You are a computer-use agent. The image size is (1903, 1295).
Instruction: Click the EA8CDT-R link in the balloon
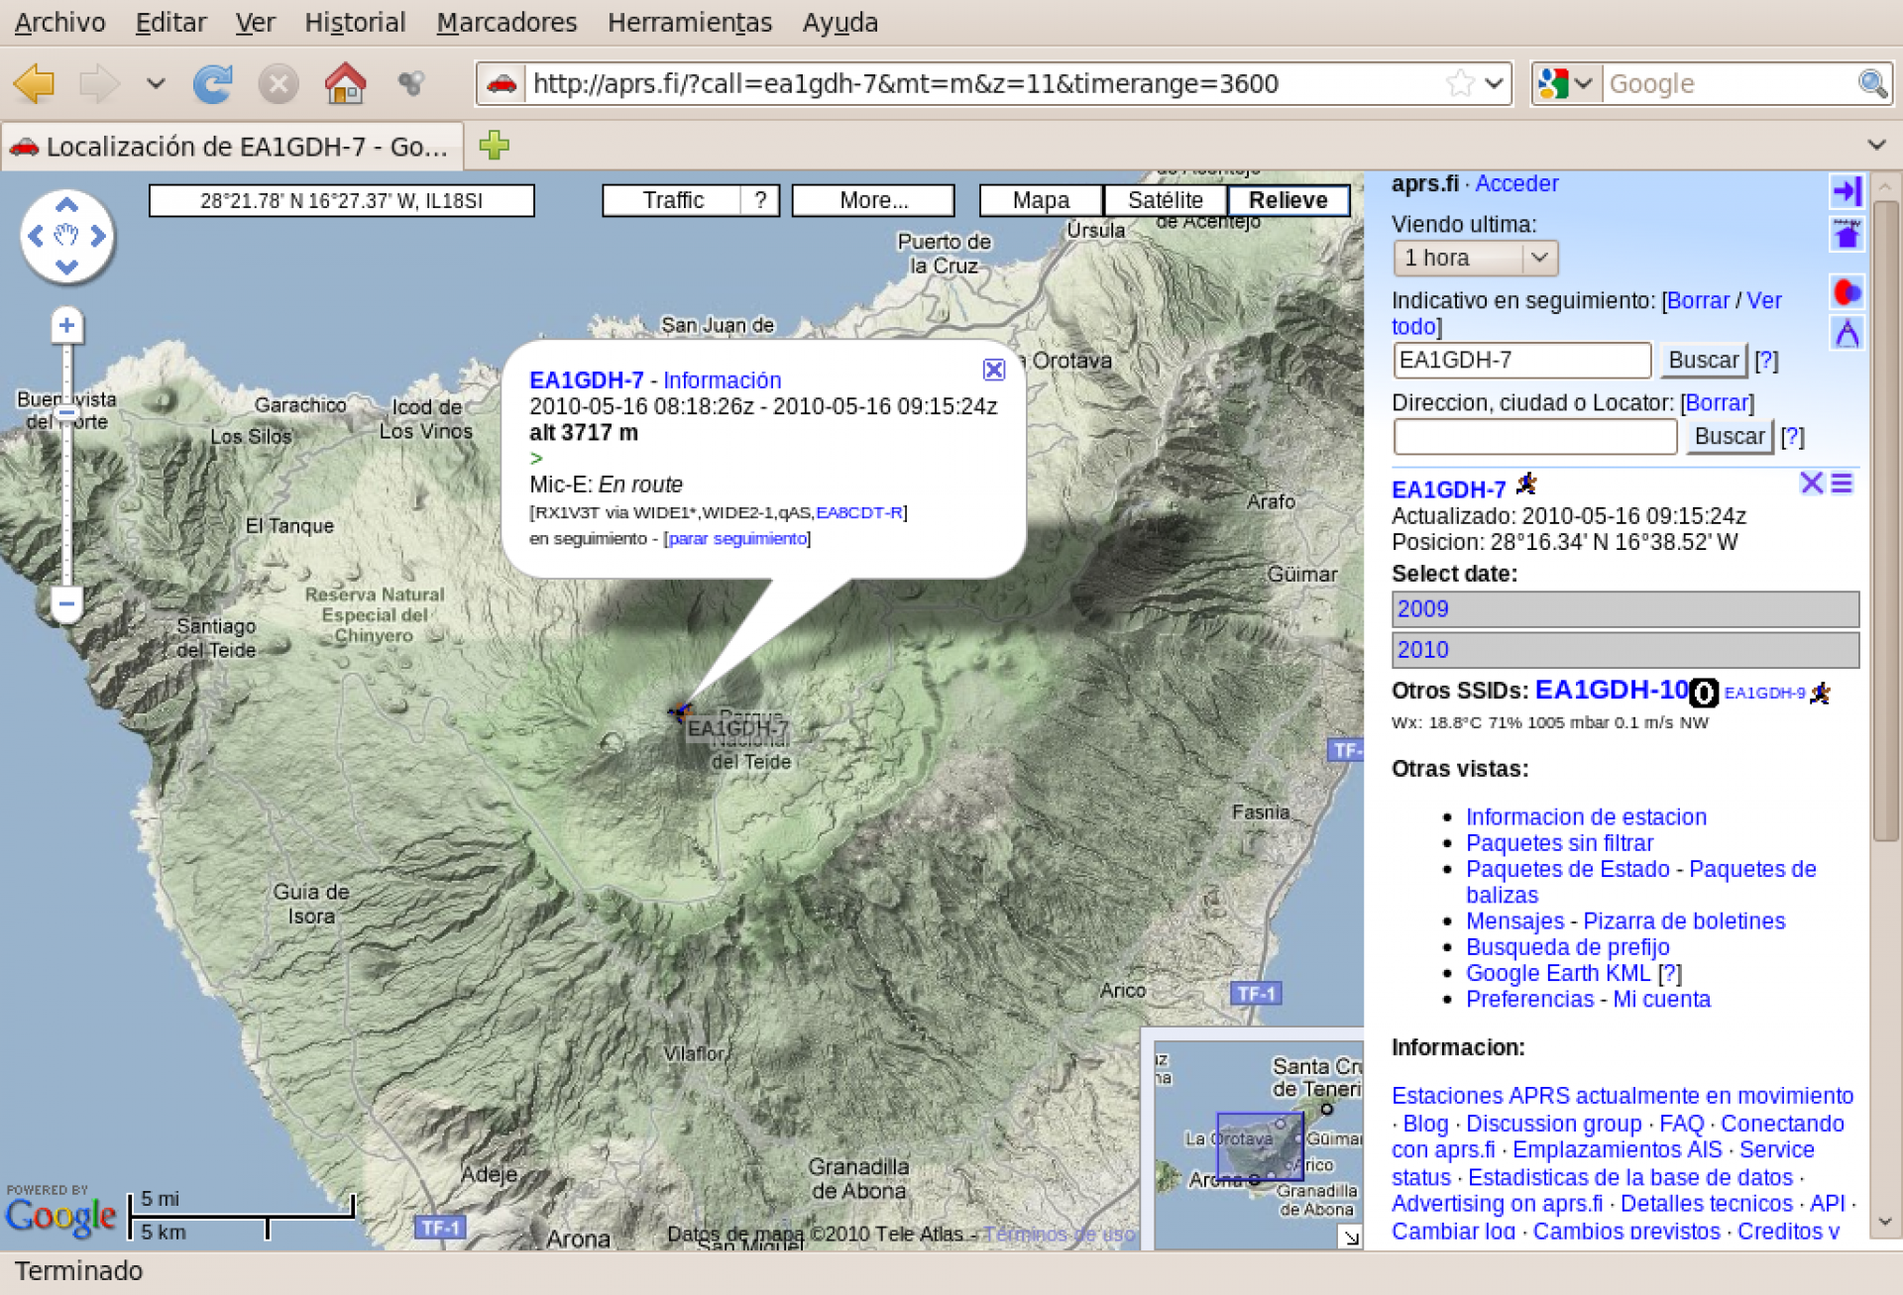(x=858, y=512)
